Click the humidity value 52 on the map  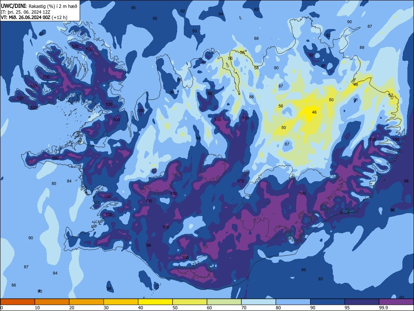(391, 95)
